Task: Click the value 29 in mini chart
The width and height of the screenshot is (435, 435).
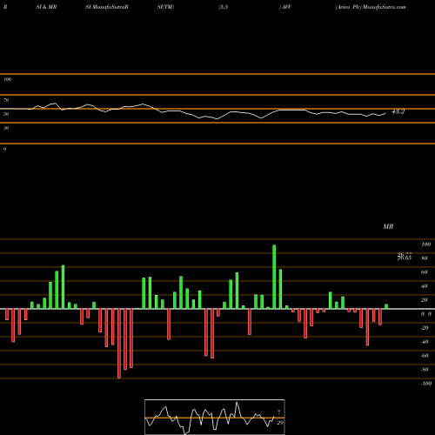Action: click(280, 423)
